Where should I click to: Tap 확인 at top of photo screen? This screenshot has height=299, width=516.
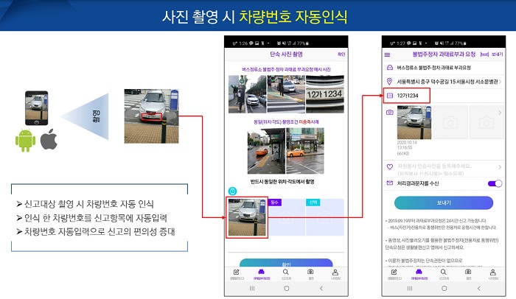pyautogui.click(x=341, y=54)
